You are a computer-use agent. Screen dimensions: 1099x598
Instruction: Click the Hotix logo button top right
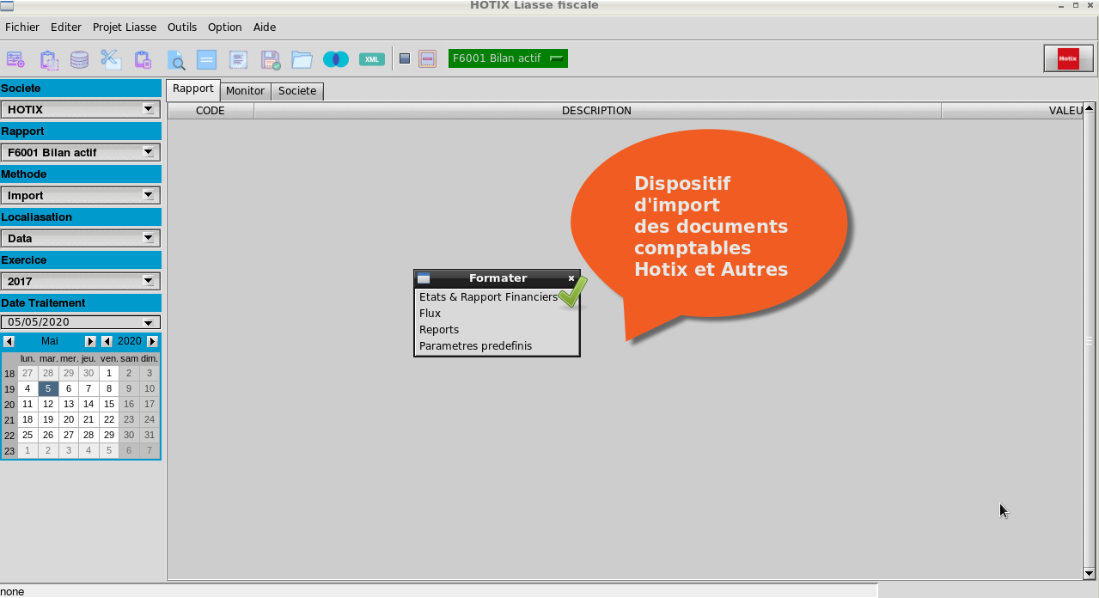1068,58
